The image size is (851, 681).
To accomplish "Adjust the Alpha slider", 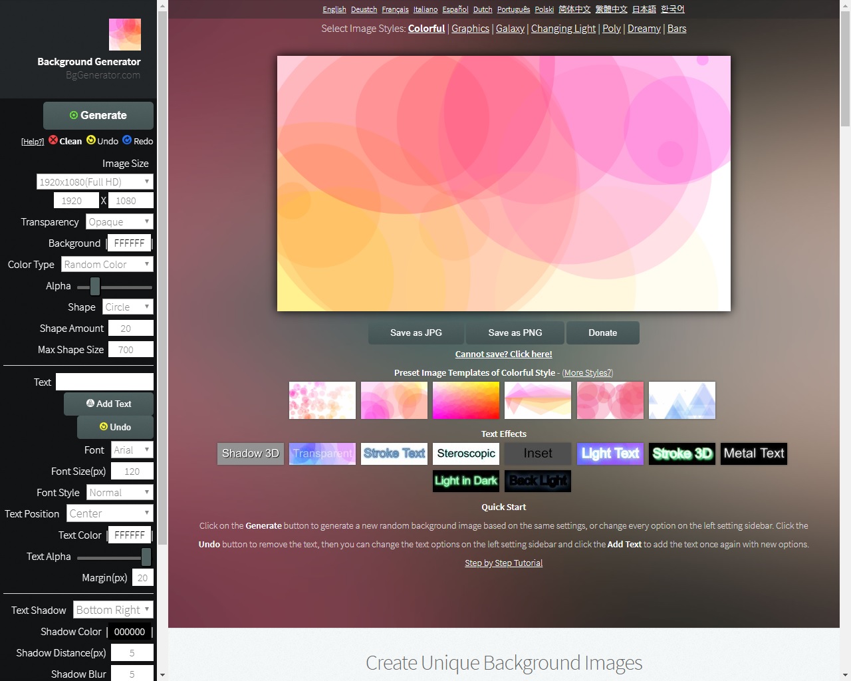I will 95,287.
